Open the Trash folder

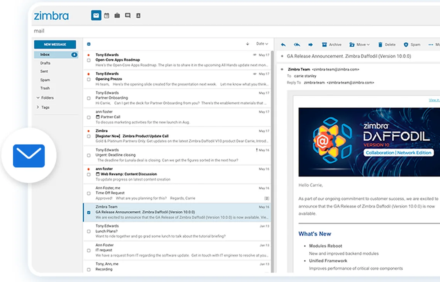45,88
